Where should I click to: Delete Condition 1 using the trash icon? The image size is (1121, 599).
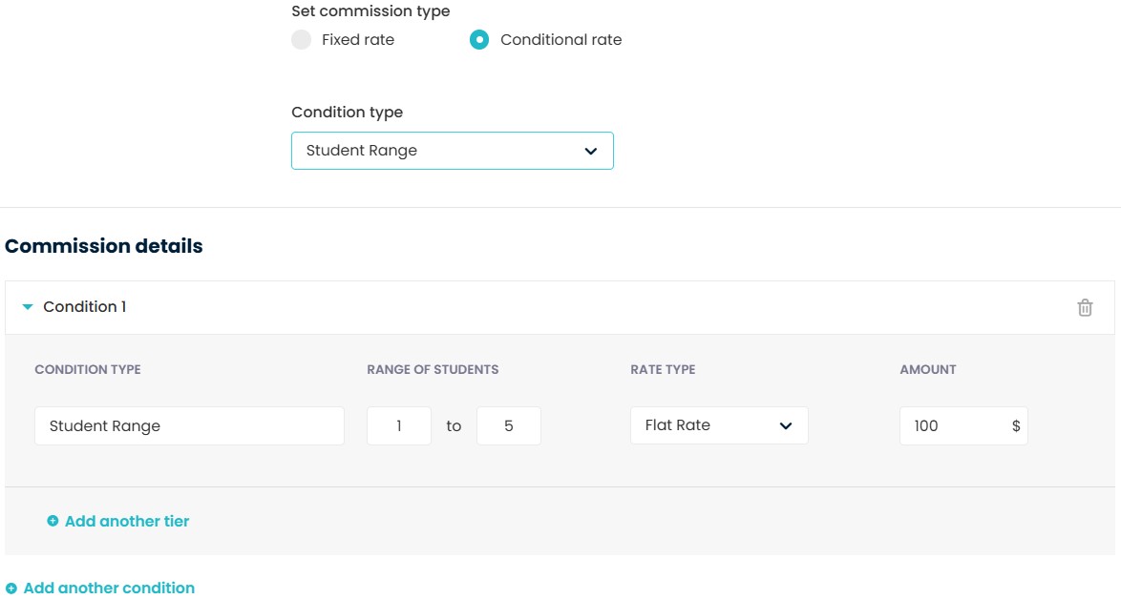click(x=1085, y=307)
